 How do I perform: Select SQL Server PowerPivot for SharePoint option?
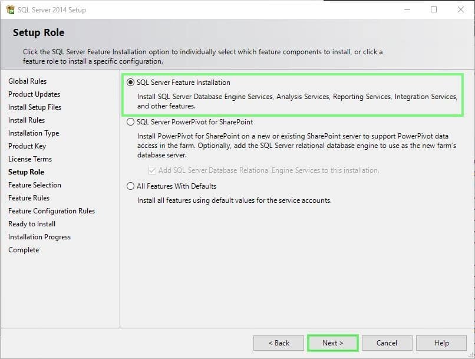click(130, 122)
